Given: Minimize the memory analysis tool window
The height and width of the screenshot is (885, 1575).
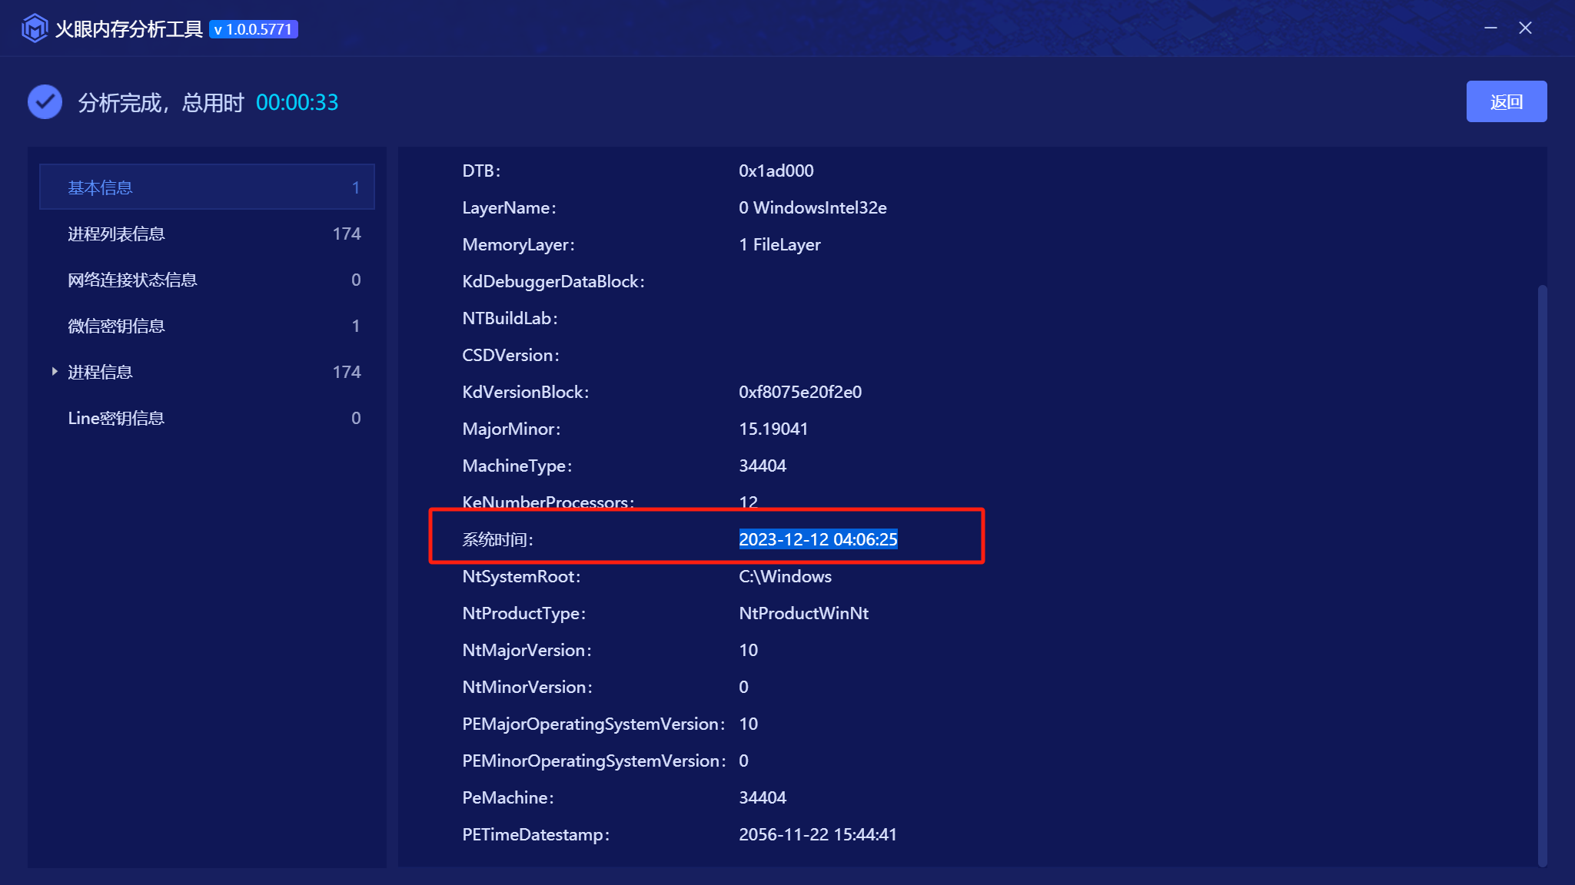Looking at the screenshot, I should tap(1490, 28).
